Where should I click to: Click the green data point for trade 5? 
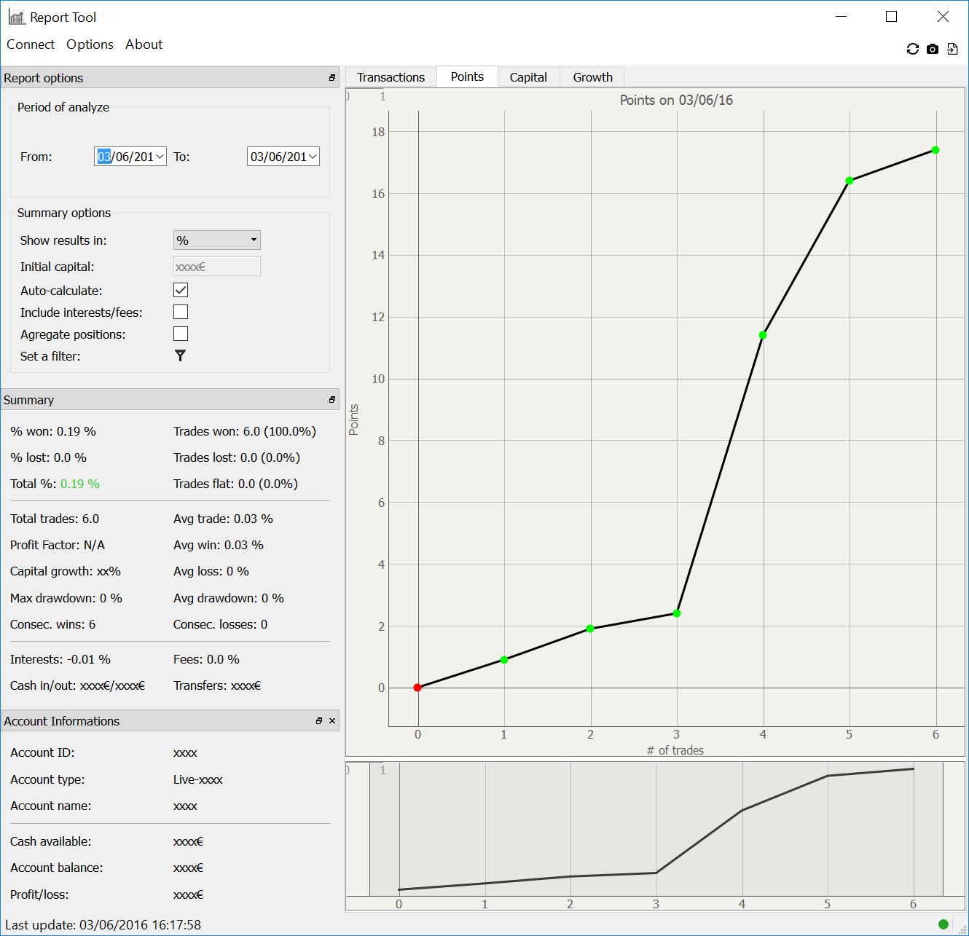[x=850, y=181]
